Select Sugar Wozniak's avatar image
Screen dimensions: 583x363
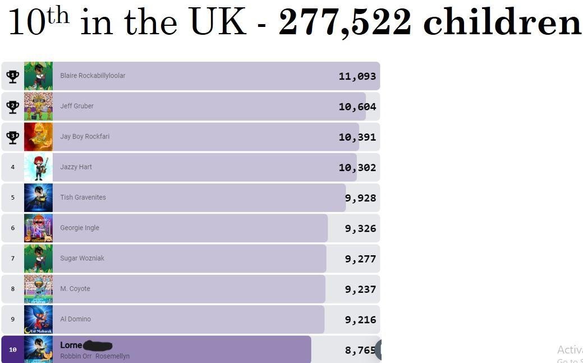[x=38, y=258]
